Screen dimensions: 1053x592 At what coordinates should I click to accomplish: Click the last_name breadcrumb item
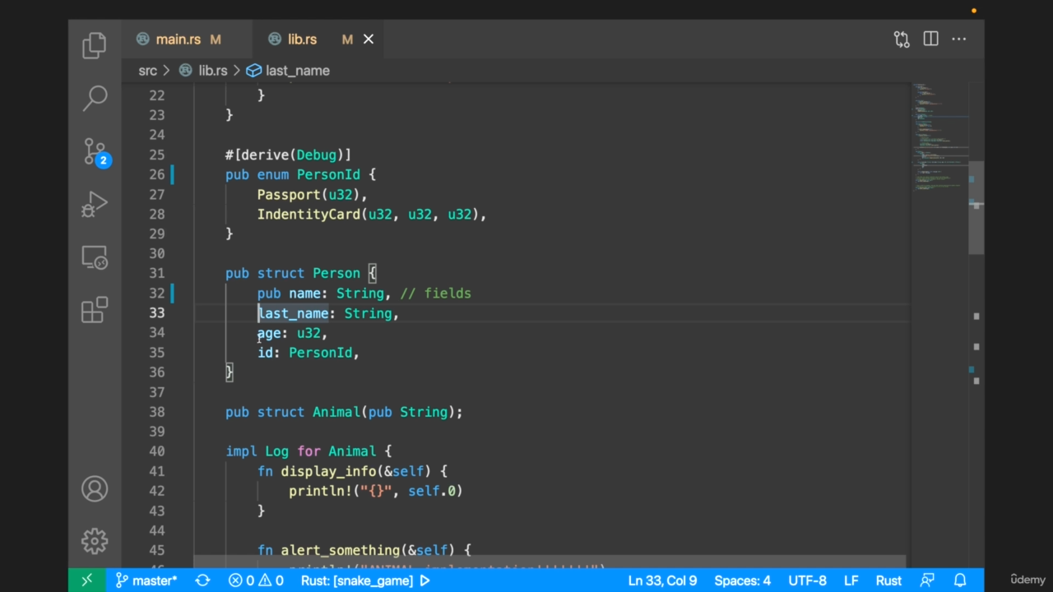[x=297, y=71]
